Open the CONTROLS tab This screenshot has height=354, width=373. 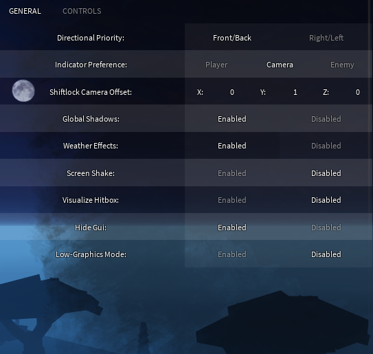(x=82, y=11)
